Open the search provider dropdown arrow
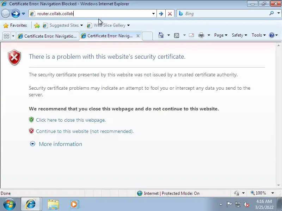This screenshot has width=282, height=211. point(278,13)
